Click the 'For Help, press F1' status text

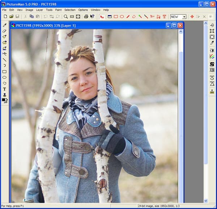(13, 206)
